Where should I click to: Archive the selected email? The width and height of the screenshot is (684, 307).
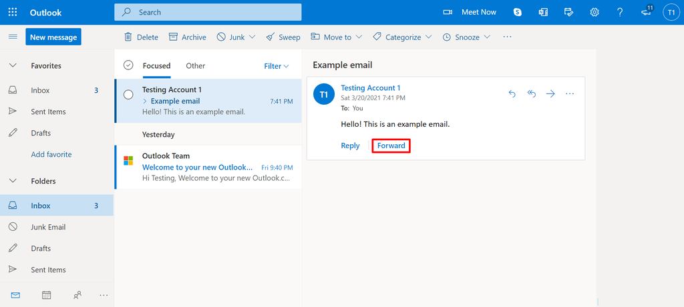pyautogui.click(x=188, y=37)
